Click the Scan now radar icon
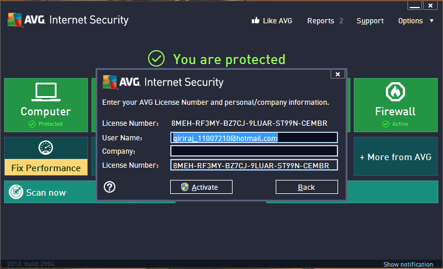This screenshot has height=269, width=443. [x=16, y=192]
